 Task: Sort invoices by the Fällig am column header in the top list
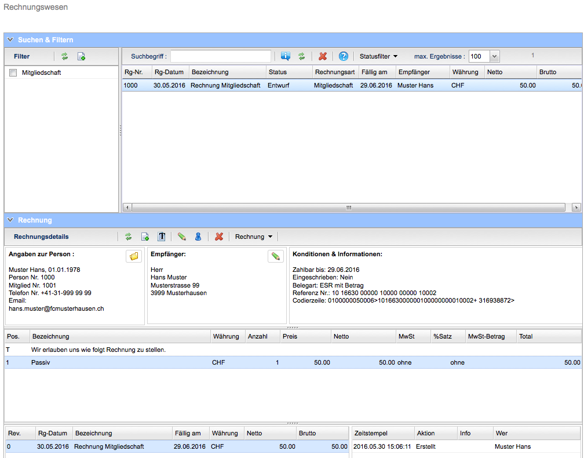[378, 72]
